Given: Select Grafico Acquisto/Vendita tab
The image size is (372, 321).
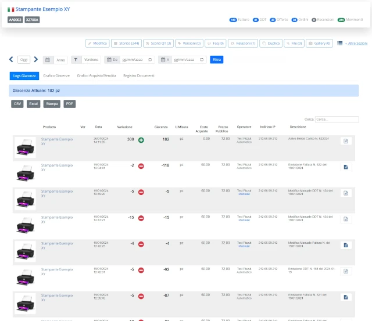Looking at the screenshot, I should (96, 75).
